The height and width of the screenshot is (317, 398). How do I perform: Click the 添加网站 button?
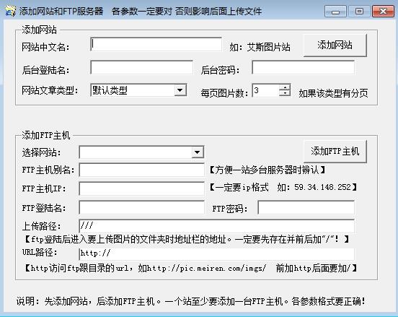click(x=335, y=45)
